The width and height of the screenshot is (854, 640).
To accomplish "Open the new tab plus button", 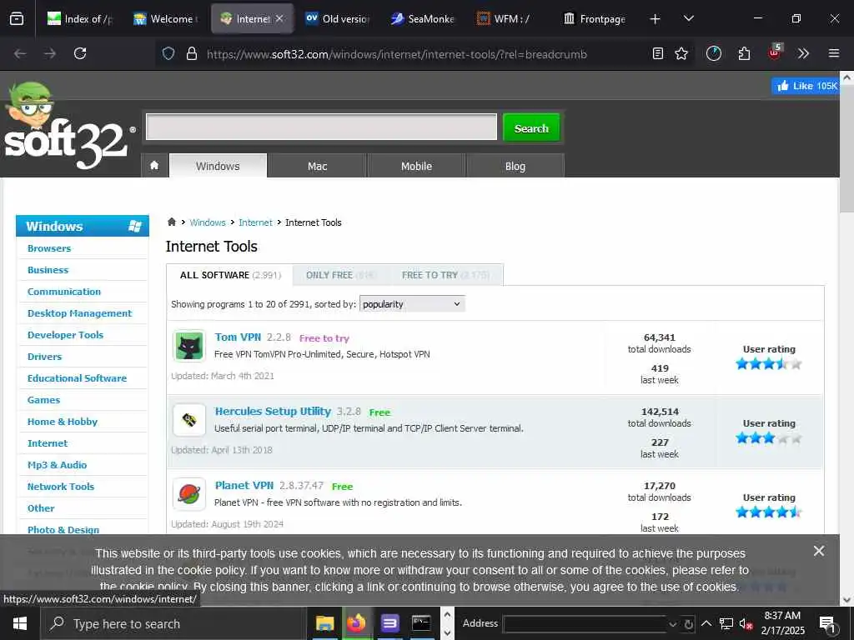I will (656, 19).
